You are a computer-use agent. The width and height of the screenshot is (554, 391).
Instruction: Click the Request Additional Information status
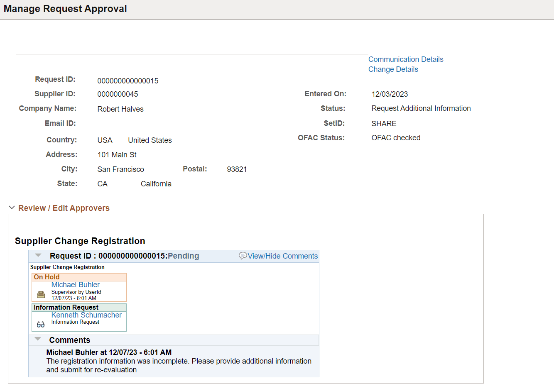[421, 108]
